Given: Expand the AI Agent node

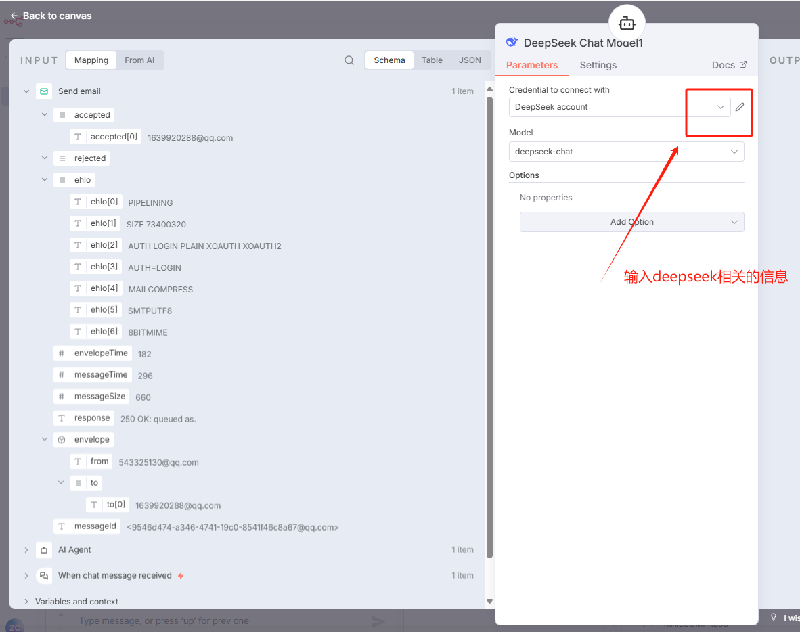Looking at the screenshot, I should (26, 550).
